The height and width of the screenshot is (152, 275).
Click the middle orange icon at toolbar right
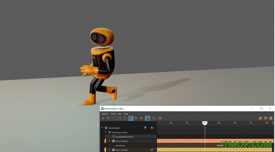tap(265, 118)
